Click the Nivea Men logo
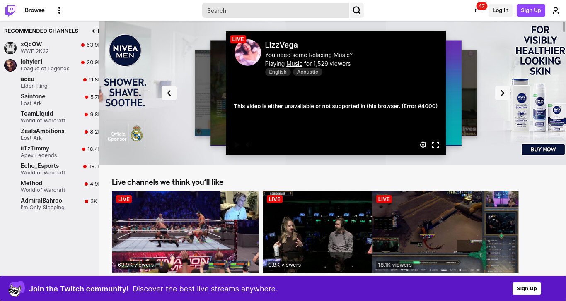 [125, 51]
